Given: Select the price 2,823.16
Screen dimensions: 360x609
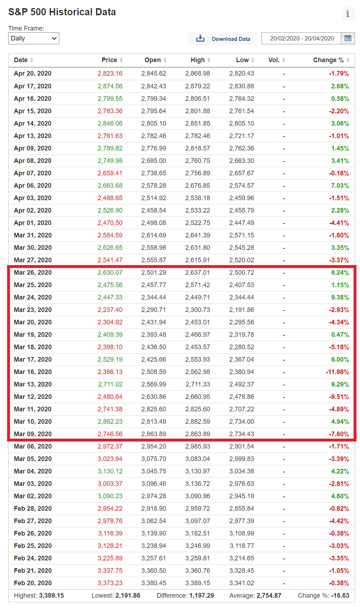Looking at the screenshot, I should click(110, 73).
